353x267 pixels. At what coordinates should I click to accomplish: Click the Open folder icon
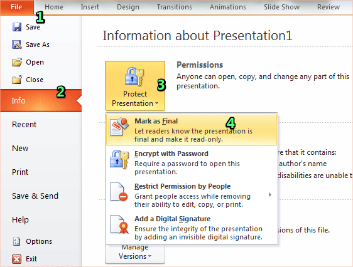click(x=17, y=62)
